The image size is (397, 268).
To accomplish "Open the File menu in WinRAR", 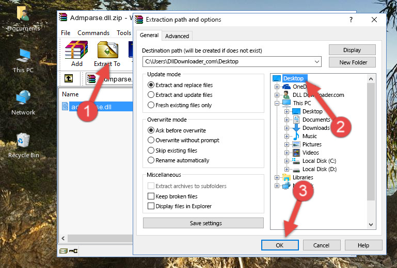I will click(66, 33).
